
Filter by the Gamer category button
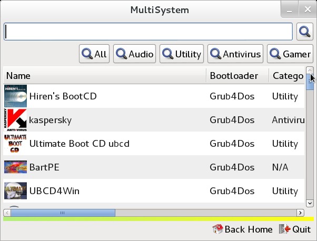pos(290,54)
